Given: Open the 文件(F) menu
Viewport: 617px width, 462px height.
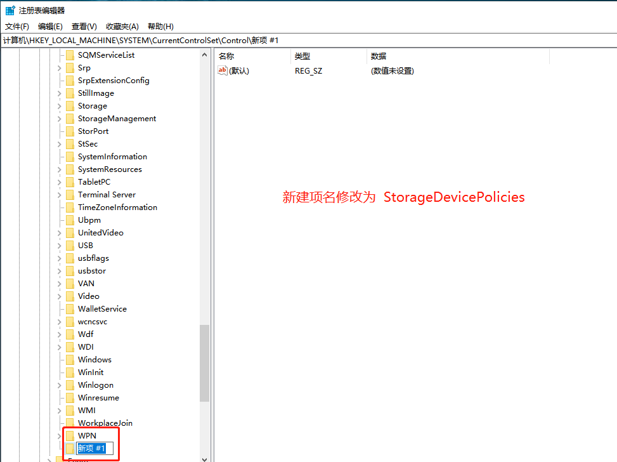Looking at the screenshot, I should pyautogui.click(x=17, y=26).
